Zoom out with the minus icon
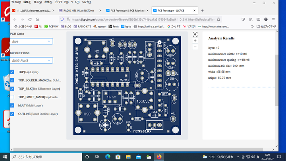Viewport: 286px width, 161px height. [195, 47]
